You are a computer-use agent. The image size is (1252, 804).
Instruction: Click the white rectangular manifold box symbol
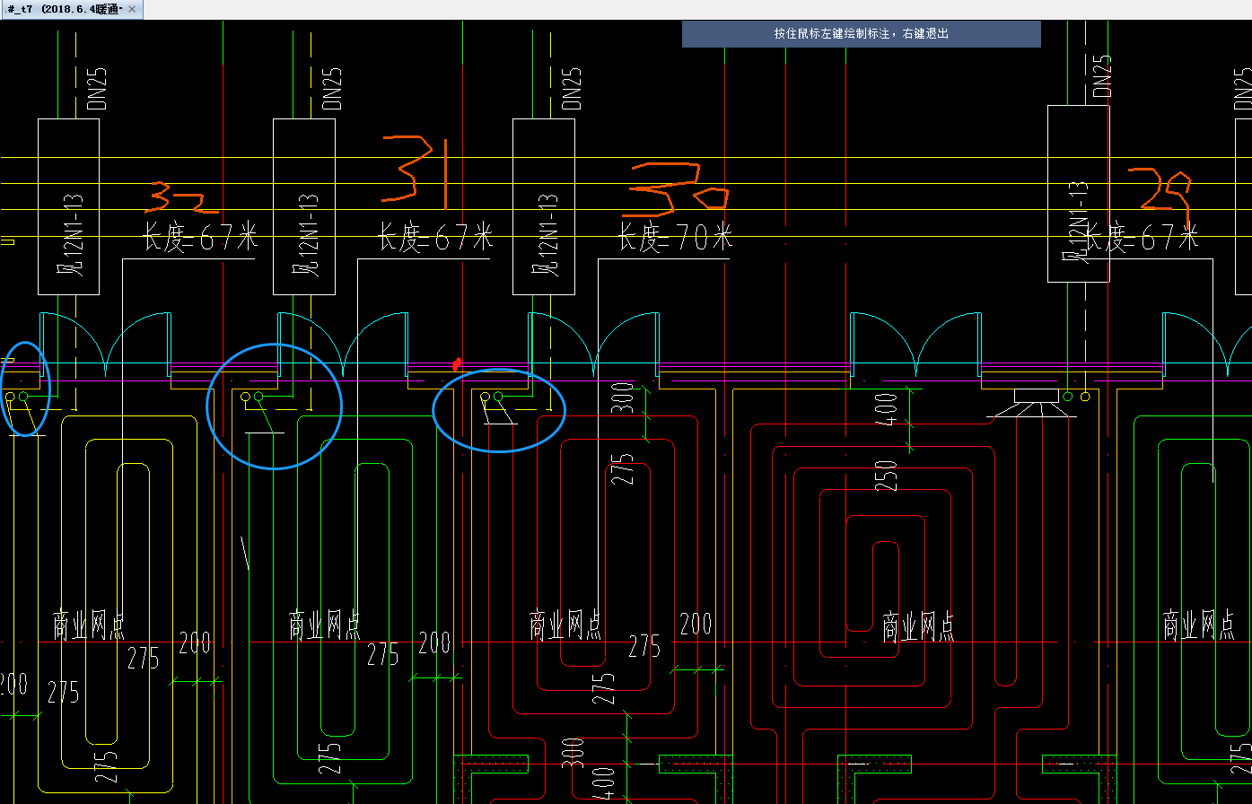1037,396
